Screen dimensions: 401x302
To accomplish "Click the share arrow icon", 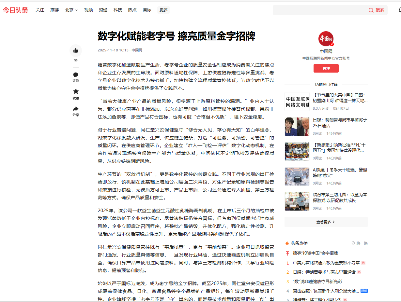I will click(x=76, y=109).
